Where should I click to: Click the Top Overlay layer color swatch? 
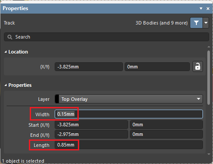57,99
